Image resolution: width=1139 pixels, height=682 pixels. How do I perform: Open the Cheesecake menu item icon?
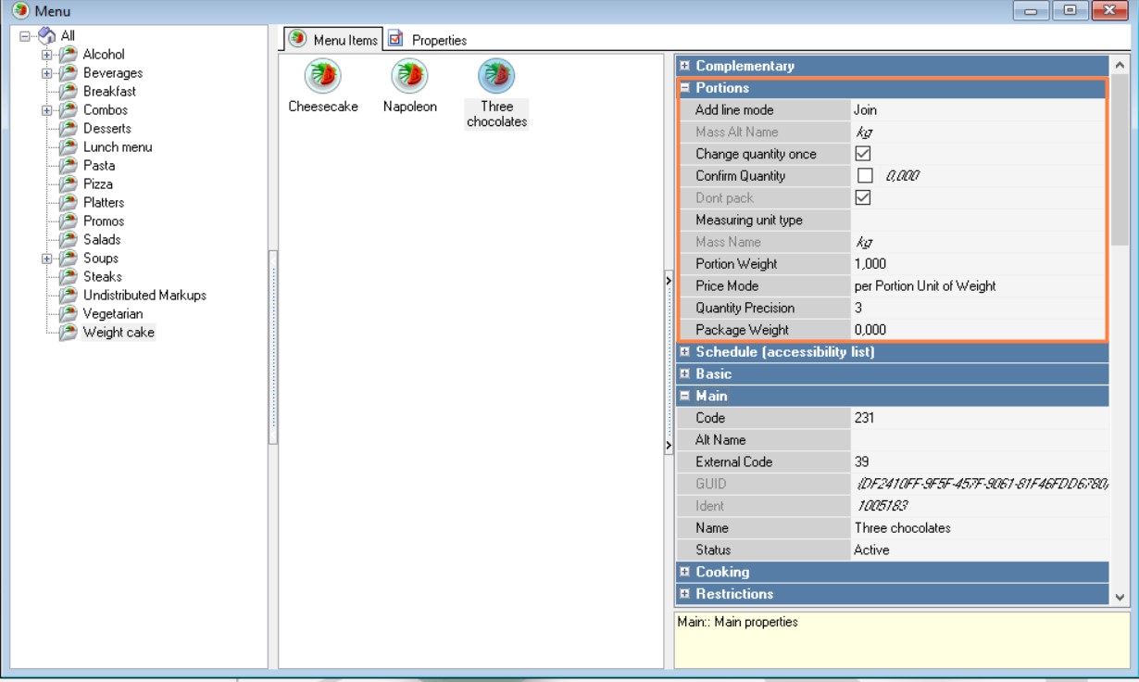coord(323,76)
